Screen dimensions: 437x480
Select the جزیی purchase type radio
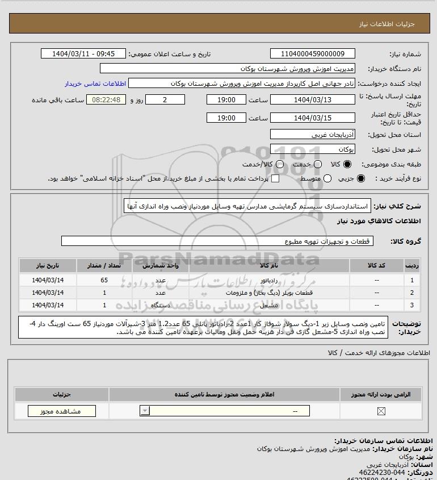click(x=361, y=178)
